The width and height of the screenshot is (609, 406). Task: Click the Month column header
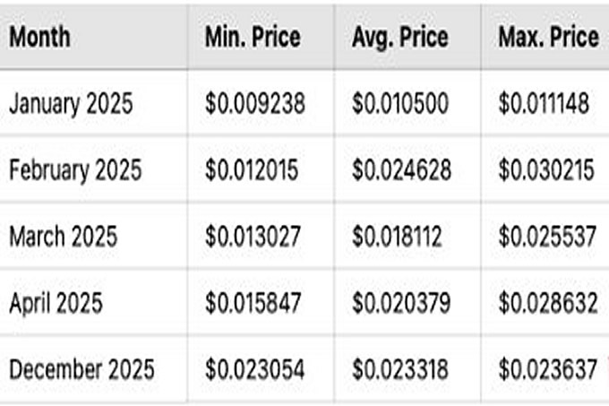click(x=39, y=38)
